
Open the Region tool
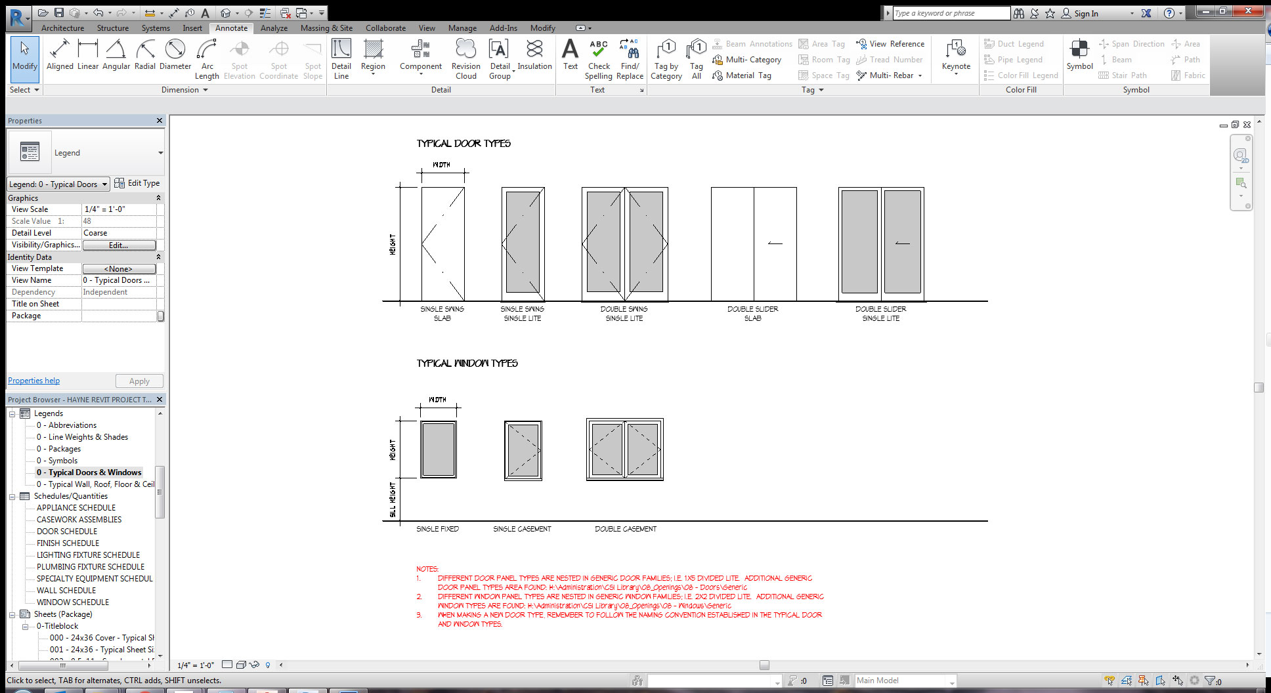pos(373,58)
